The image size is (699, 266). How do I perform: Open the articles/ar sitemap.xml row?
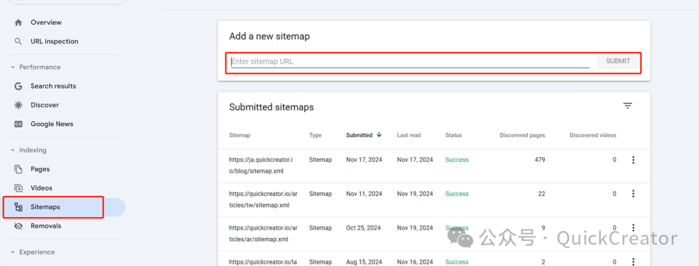(x=262, y=233)
